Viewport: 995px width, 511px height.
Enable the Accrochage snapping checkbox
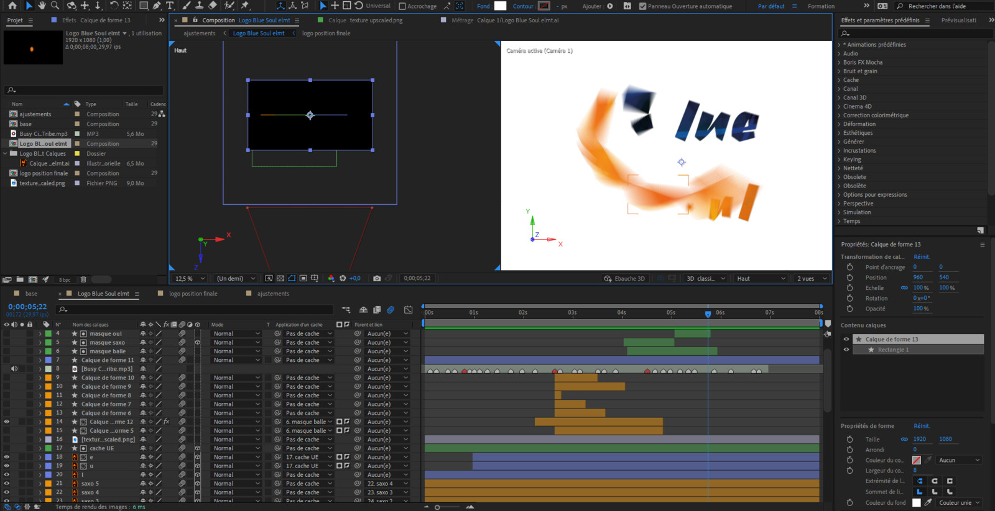(x=402, y=6)
